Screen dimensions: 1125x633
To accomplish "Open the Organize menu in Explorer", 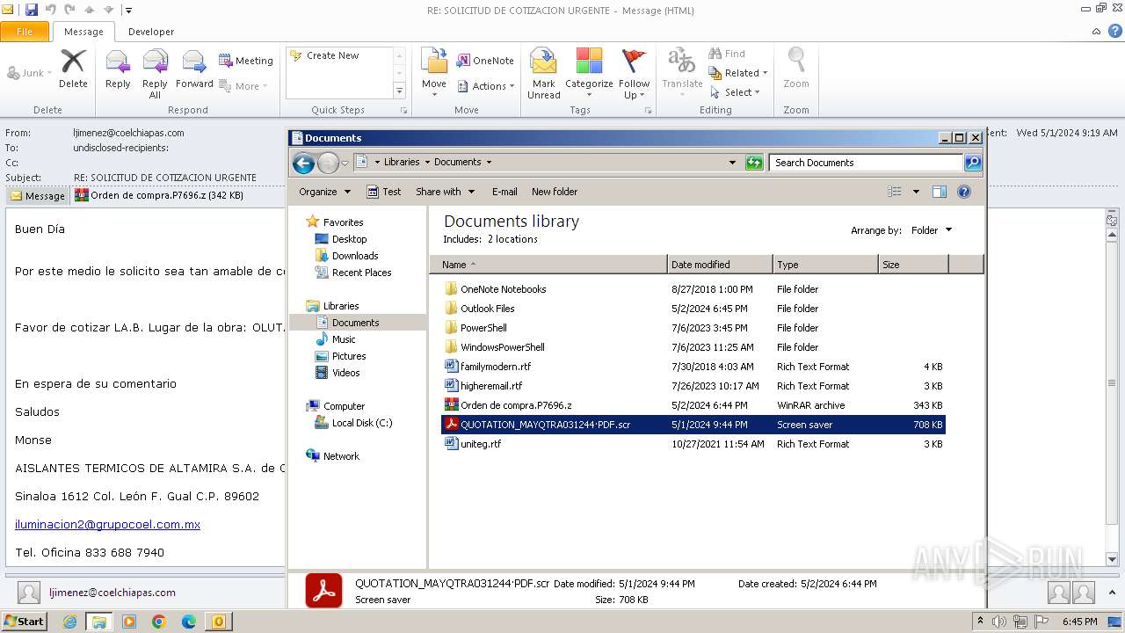I will pyautogui.click(x=324, y=192).
